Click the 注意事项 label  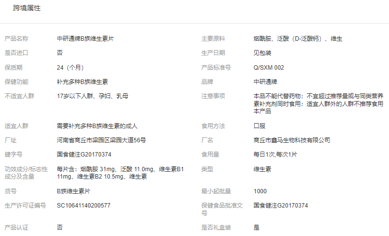(213, 96)
